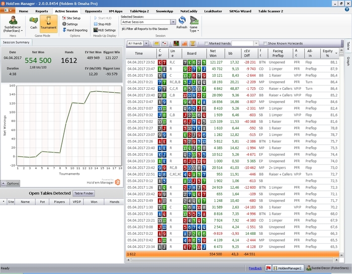Image resolution: width=352 pixels, height=274 pixels.
Task: Click the orange bar chart icon
Action: [x=185, y=43]
